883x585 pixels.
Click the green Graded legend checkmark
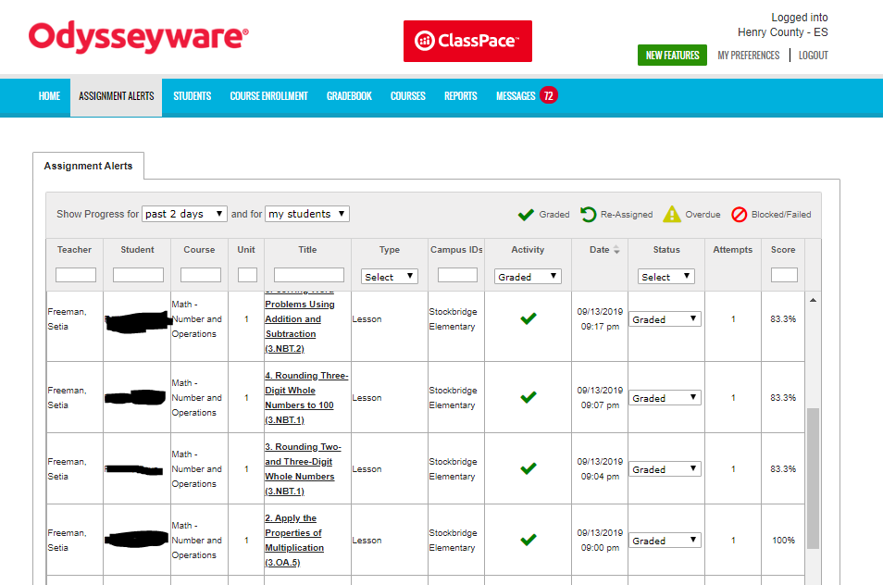click(x=526, y=215)
